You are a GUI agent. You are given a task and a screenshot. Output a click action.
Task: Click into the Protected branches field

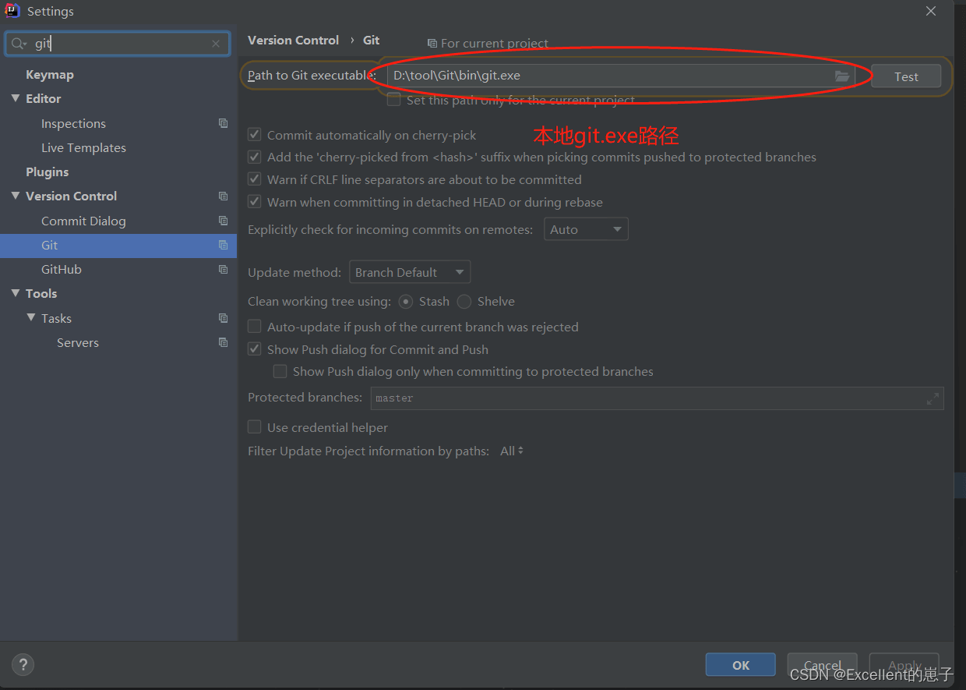[657, 398]
